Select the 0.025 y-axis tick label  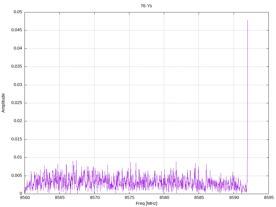(17, 103)
